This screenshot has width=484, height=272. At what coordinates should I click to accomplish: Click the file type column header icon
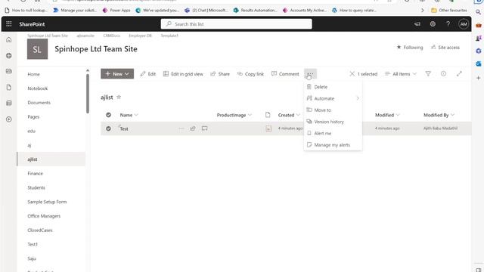268,115
